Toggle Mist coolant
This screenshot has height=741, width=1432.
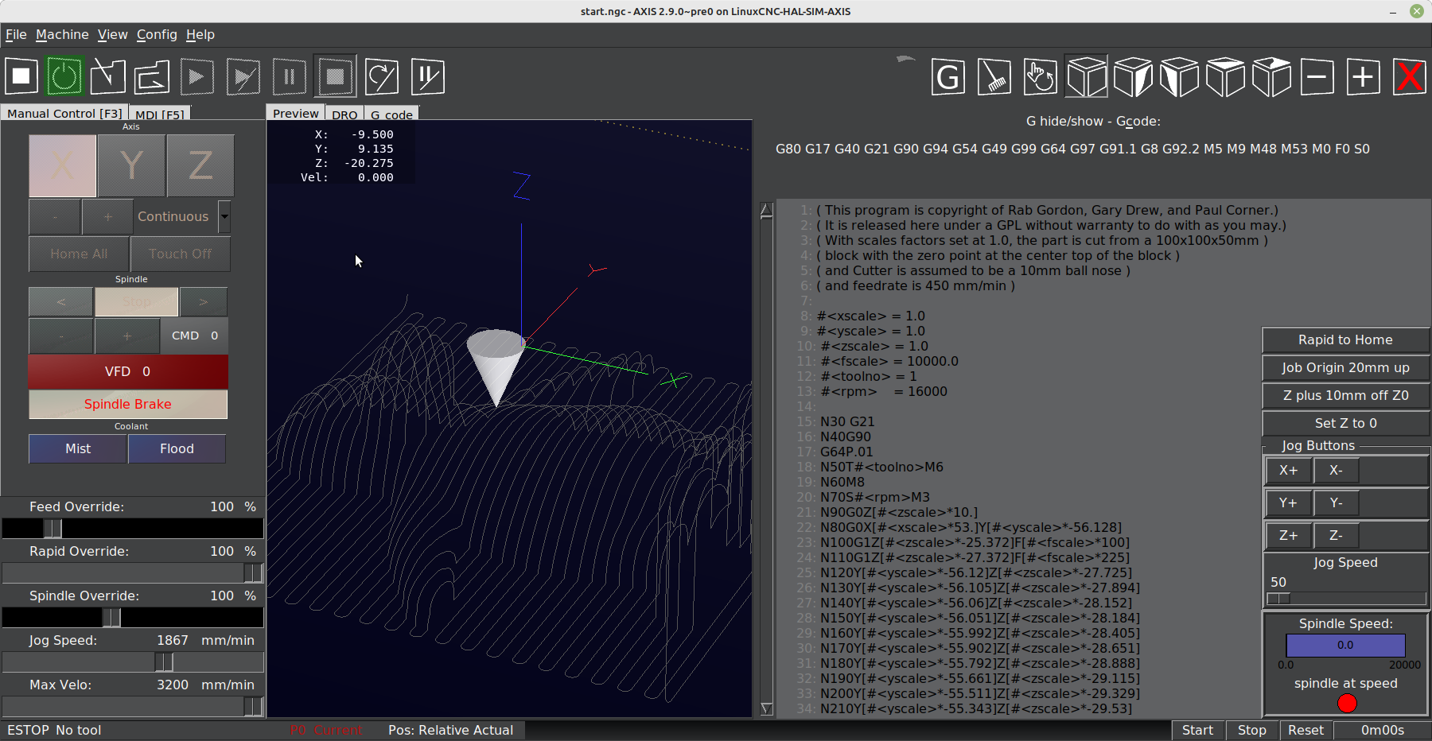pos(78,448)
